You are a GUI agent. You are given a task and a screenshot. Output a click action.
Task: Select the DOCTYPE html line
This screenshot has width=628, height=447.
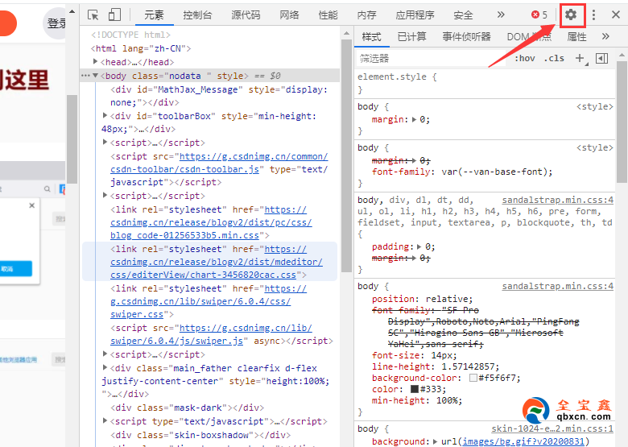[130, 35]
